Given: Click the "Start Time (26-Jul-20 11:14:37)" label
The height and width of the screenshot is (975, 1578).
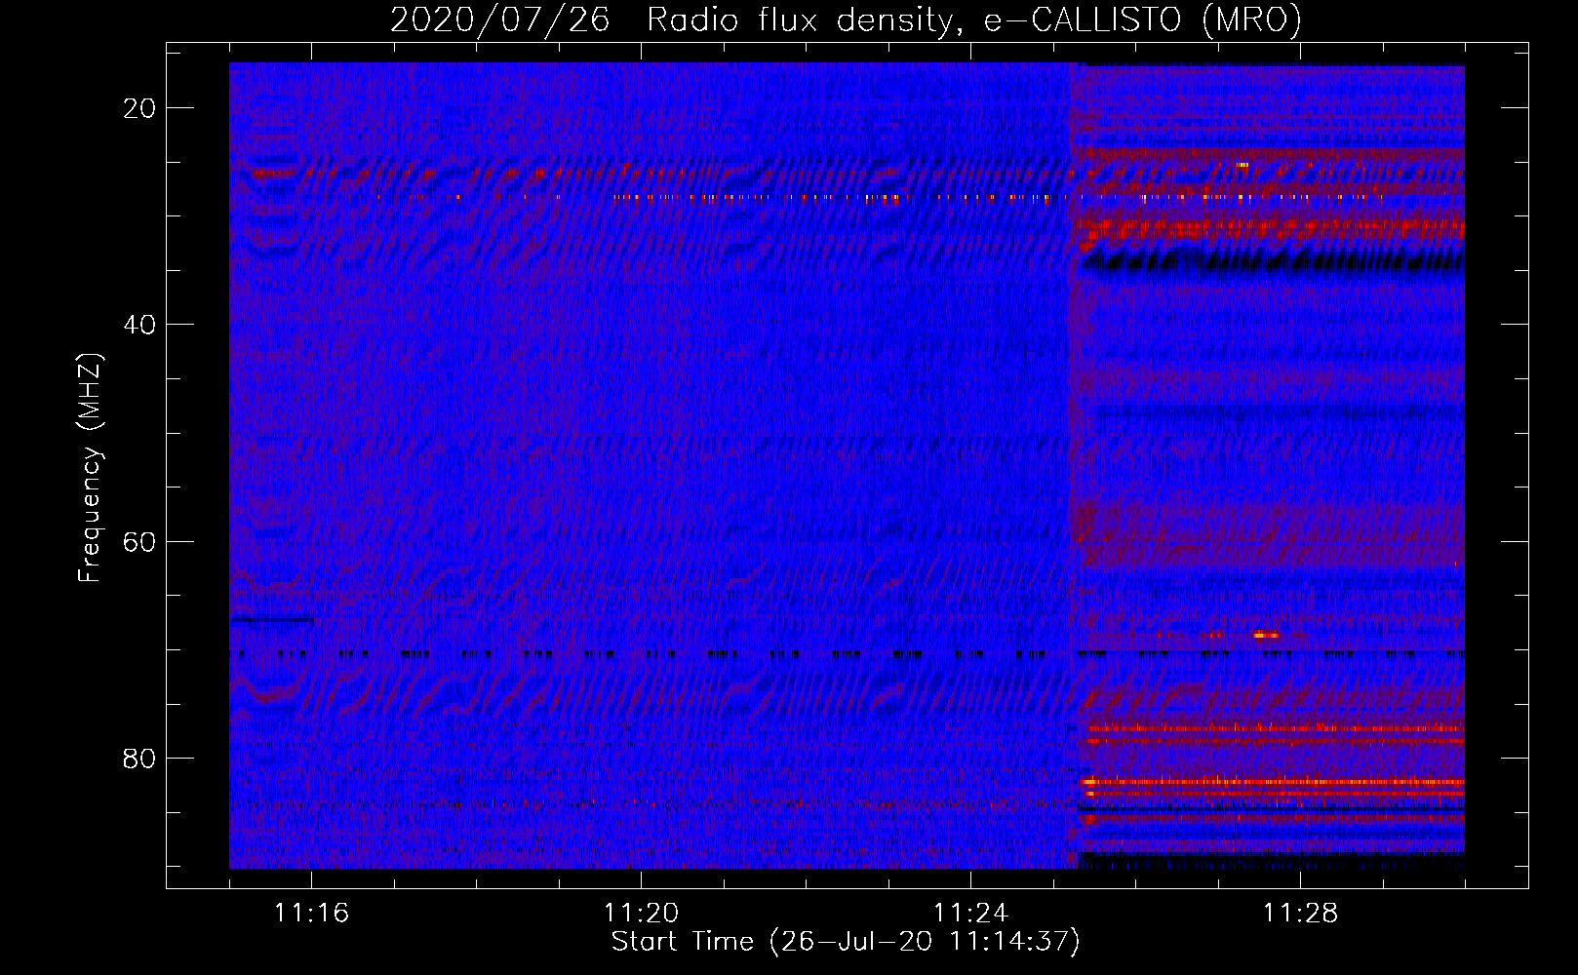Looking at the screenshot, I should (x=846, y=942).
